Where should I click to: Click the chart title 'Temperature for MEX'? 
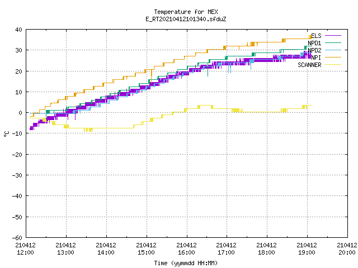[186, 12]
